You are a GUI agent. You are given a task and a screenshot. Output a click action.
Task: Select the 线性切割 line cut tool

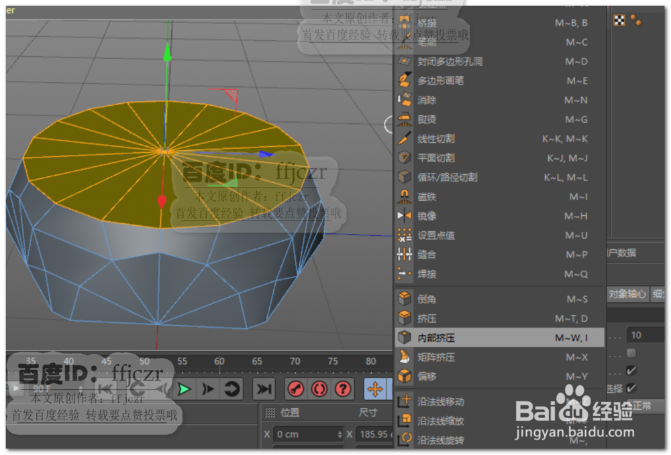pos(499,139)
